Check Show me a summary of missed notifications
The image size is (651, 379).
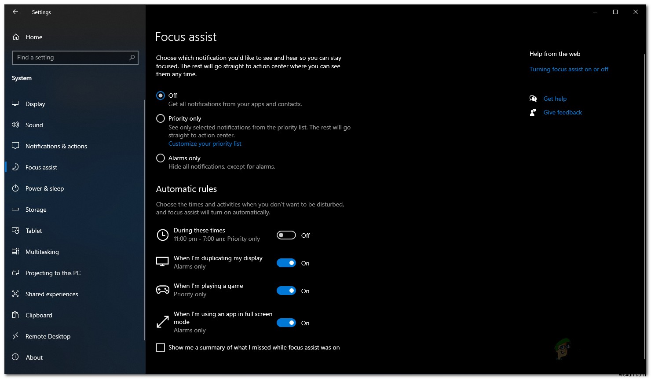tap(161, 347)
